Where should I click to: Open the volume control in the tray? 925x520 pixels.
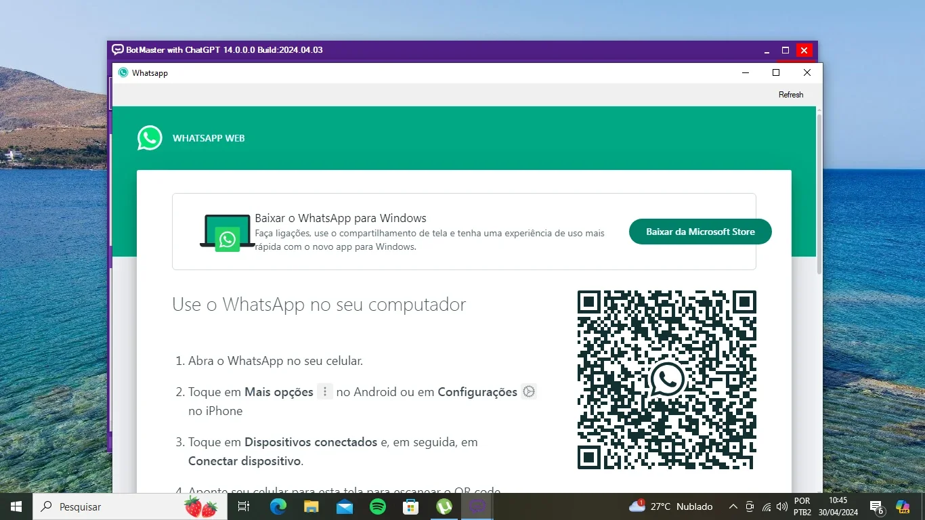(782, 506)
